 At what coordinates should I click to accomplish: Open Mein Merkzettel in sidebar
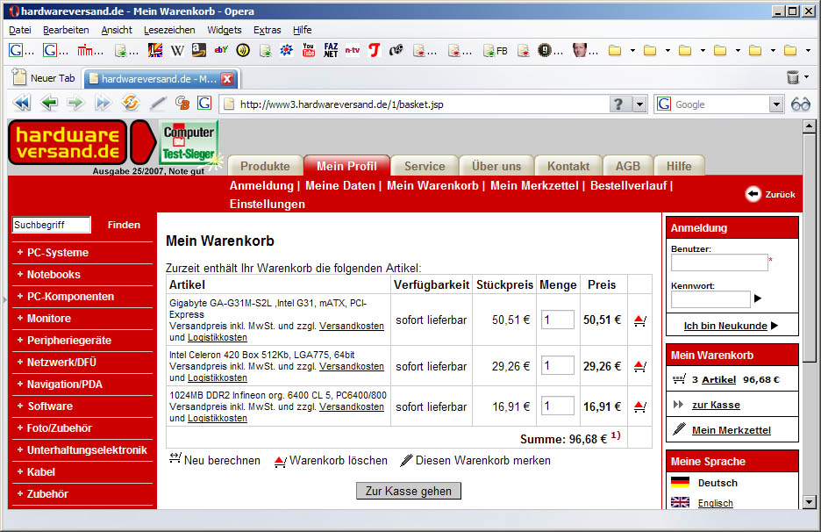click(731, 430)
